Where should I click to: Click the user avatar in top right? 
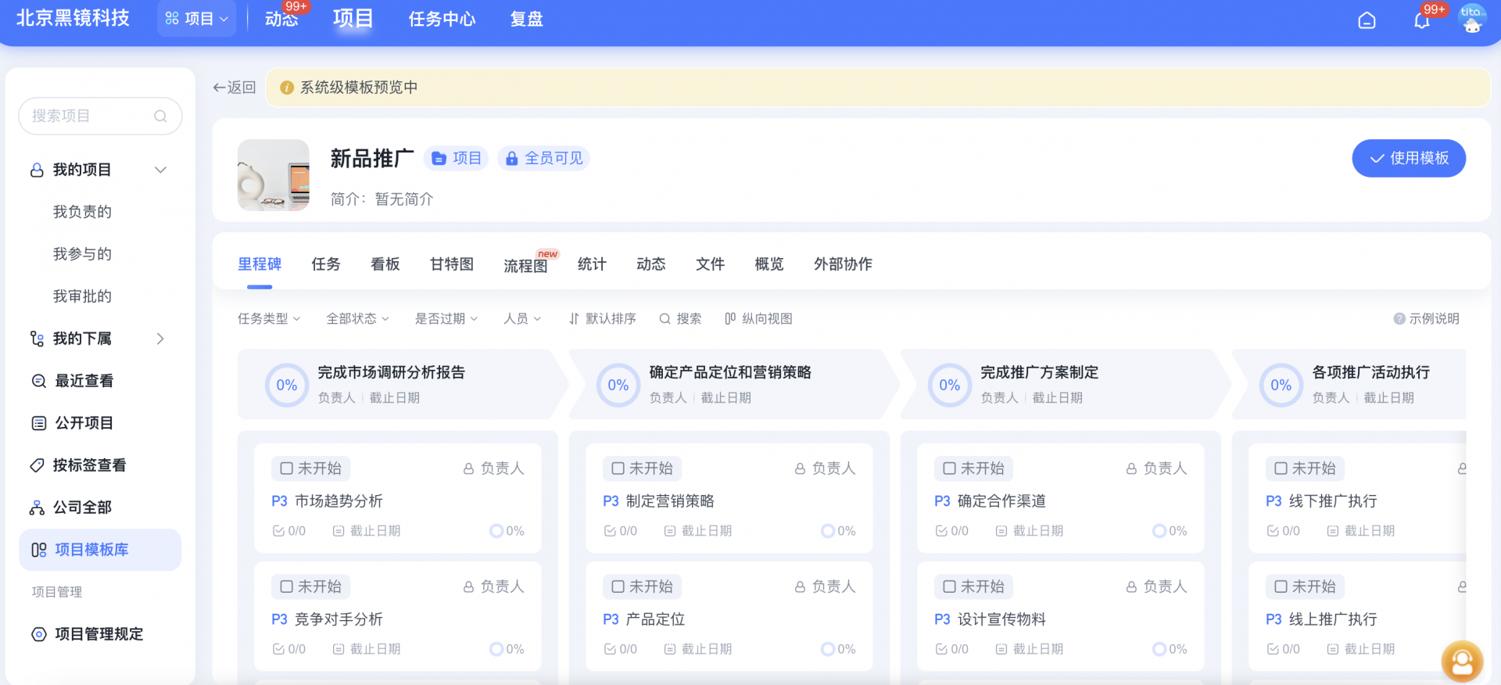point(1472,20)
